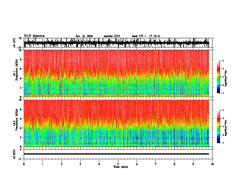Click the ch.1 'Frequency (kHz)' axis label

point(17,70)
